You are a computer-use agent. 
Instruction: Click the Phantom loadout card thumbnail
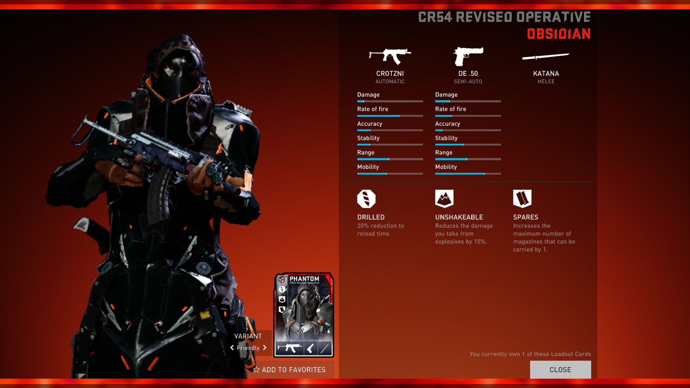coord(304,309)
